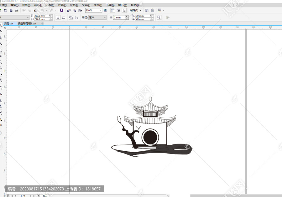
Task: Toggle rulers display
Action: point(113,10)
